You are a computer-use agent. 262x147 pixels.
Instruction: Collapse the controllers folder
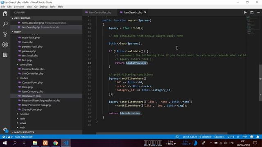pyautogui.click(x=26, y=65)
